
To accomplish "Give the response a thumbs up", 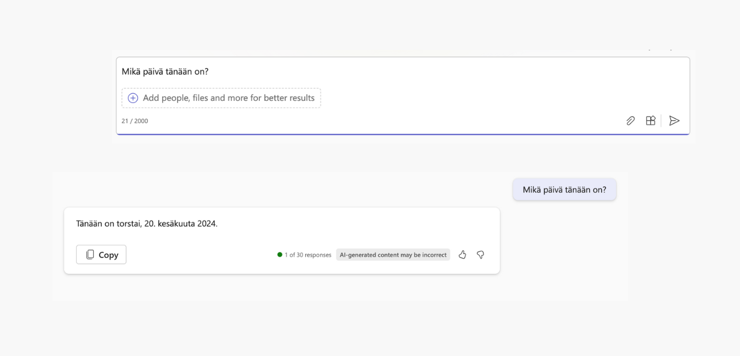I will pos(462,255).
